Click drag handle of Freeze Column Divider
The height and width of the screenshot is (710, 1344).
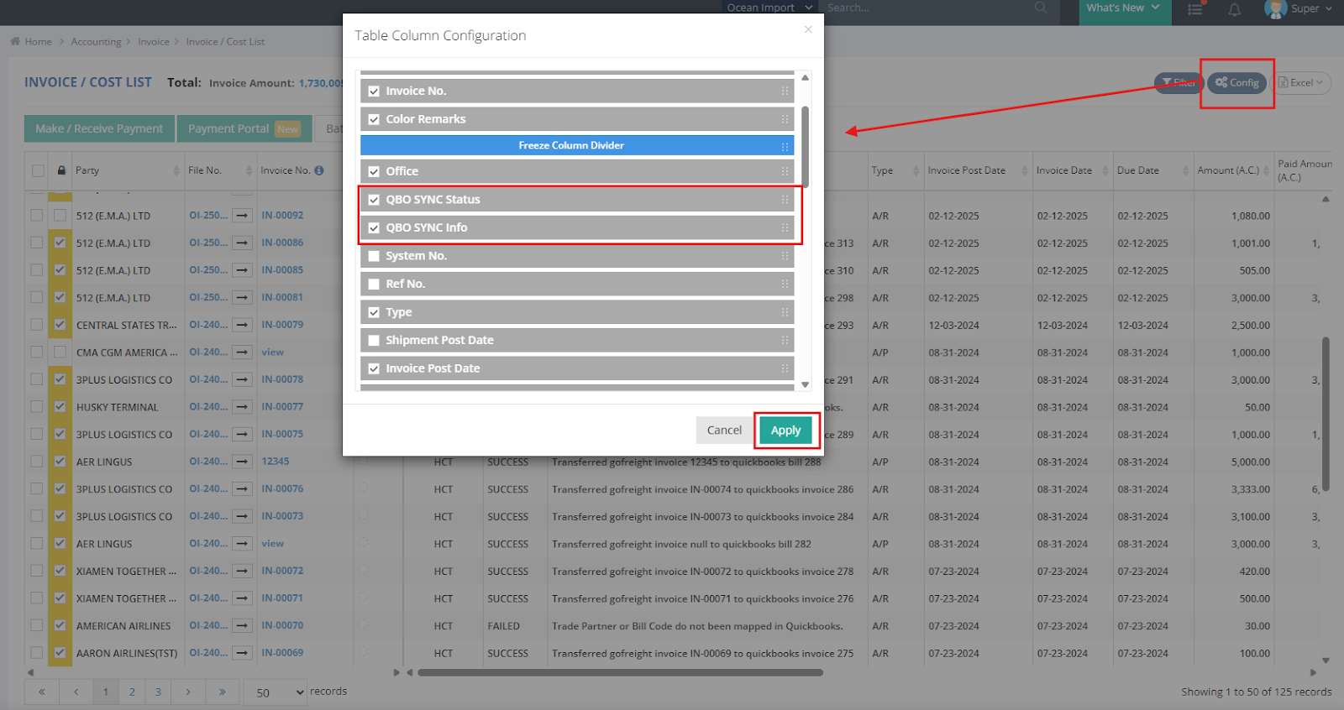pos(785,146)
